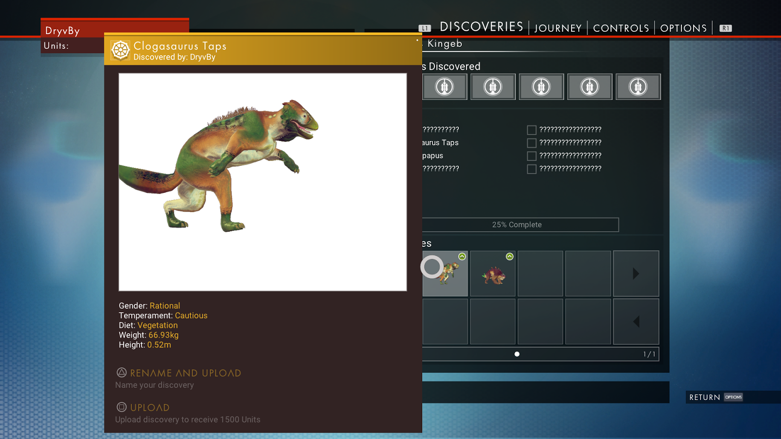The width and height of the screenshot is (781, 439).
Task: Select the fourth waypoint discovered icon
Action: (590, 87)
